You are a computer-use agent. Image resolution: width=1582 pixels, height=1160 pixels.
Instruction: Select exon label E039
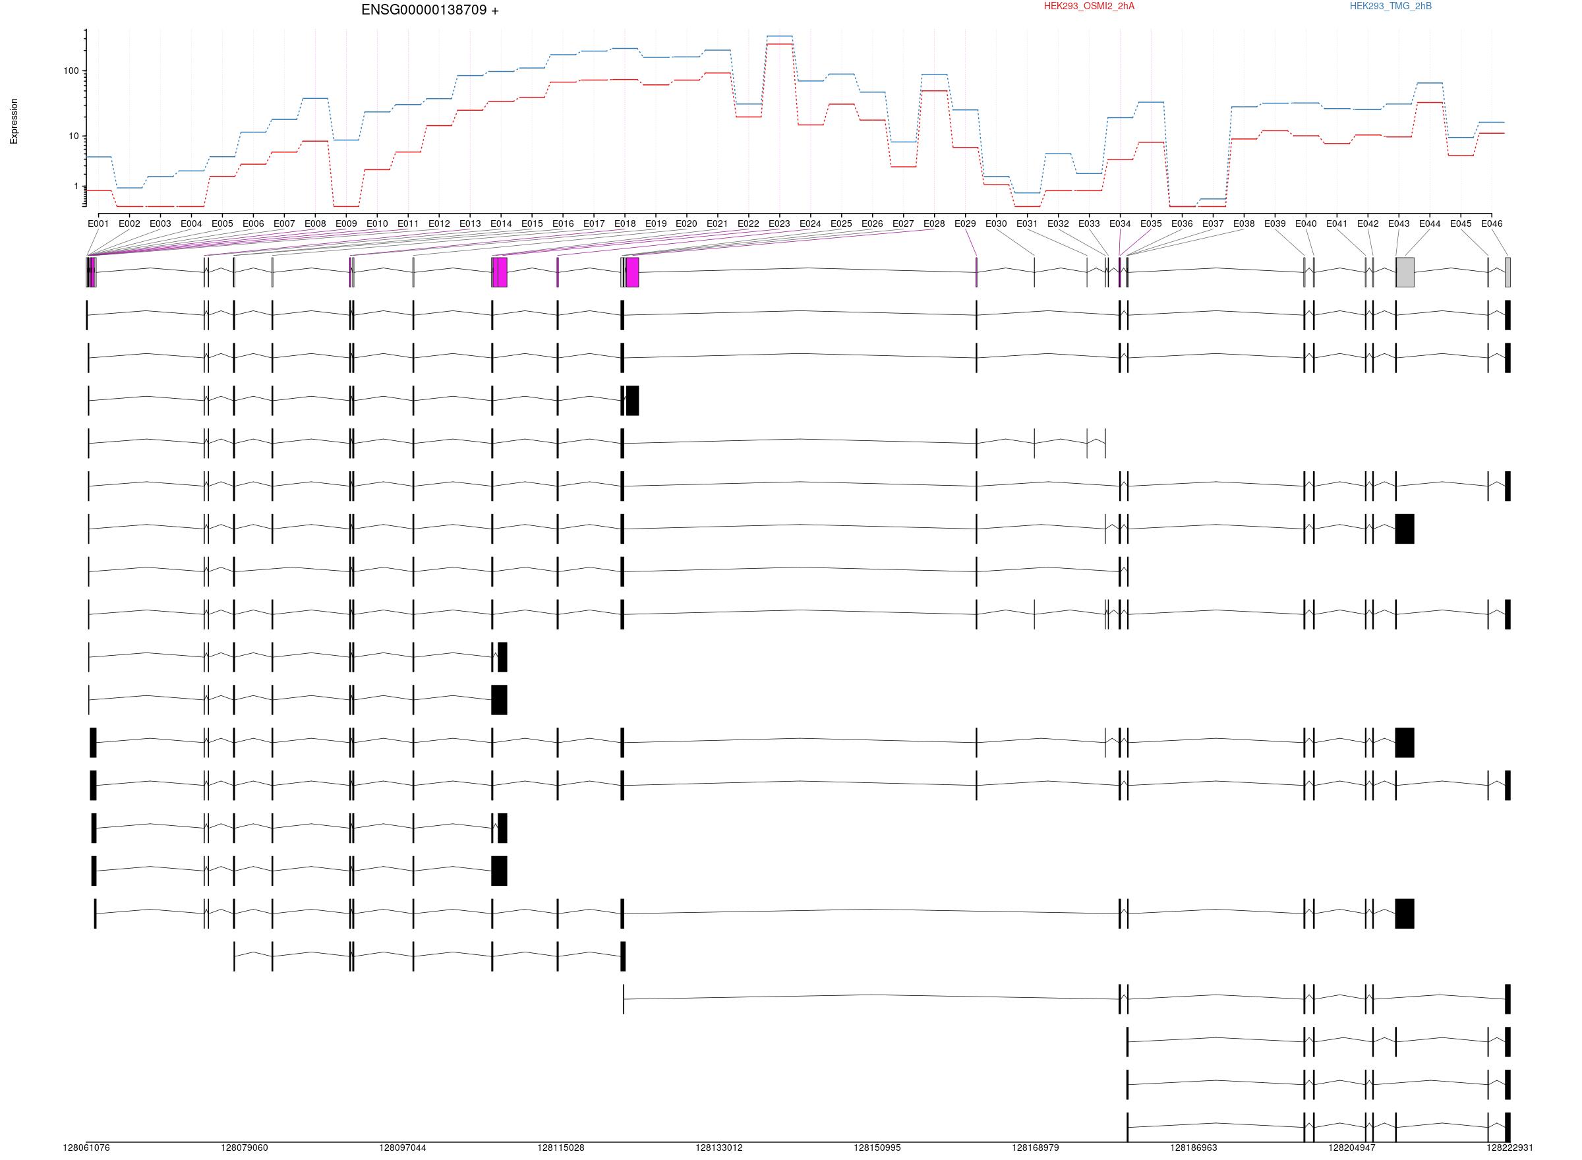pyautogui.click(x=1275, y=224)
